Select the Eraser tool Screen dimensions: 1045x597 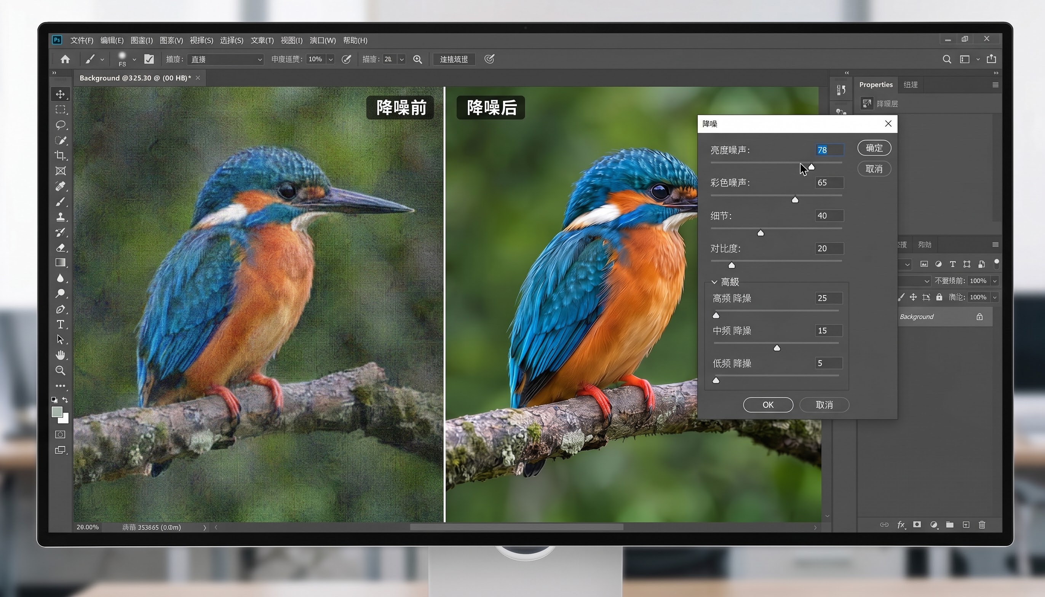[60, 247]
